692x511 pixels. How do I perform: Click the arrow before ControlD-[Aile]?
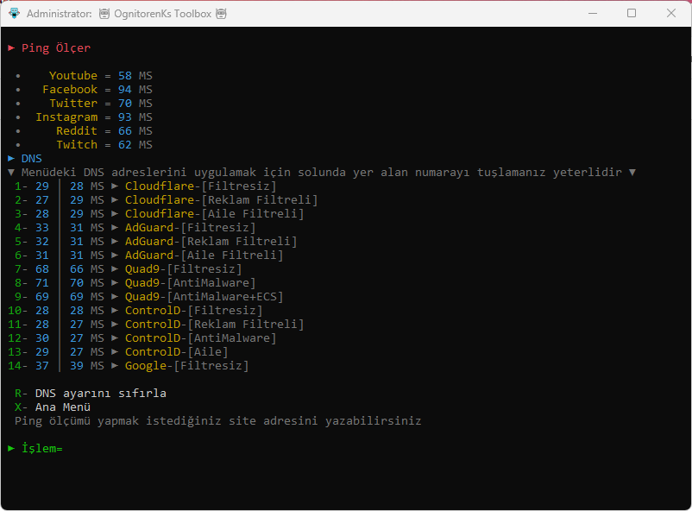tap(115, 351)
